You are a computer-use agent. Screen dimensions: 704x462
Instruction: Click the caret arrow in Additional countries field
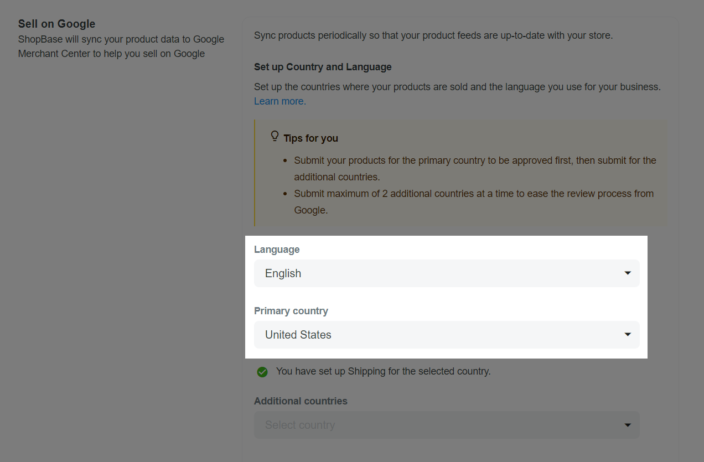628,425
